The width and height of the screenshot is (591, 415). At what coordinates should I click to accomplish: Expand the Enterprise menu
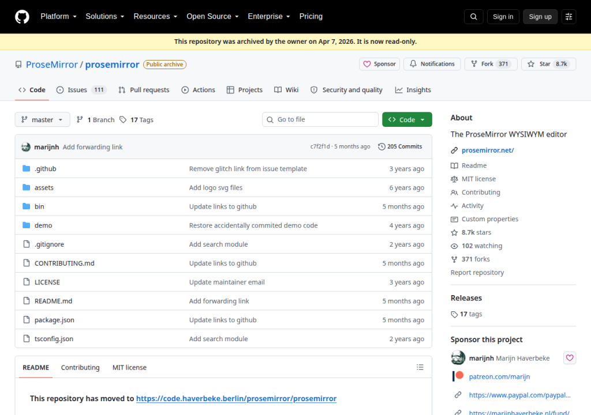269,17
